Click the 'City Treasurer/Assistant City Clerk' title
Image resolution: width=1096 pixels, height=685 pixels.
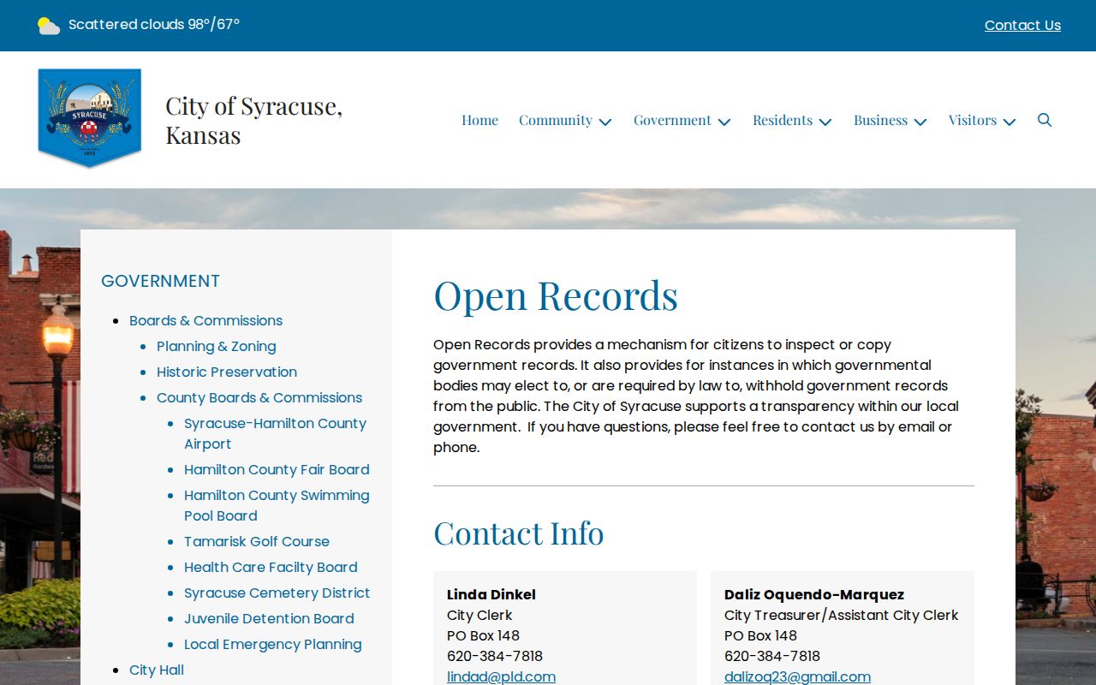point(841,615)
